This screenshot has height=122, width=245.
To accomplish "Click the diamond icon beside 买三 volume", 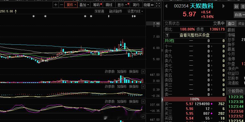I will tap(212, 113).
